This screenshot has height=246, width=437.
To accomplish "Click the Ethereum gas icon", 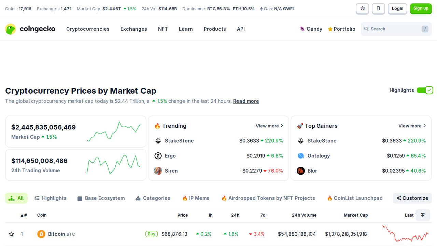I will pyautogui.click(x=262, y=9).
